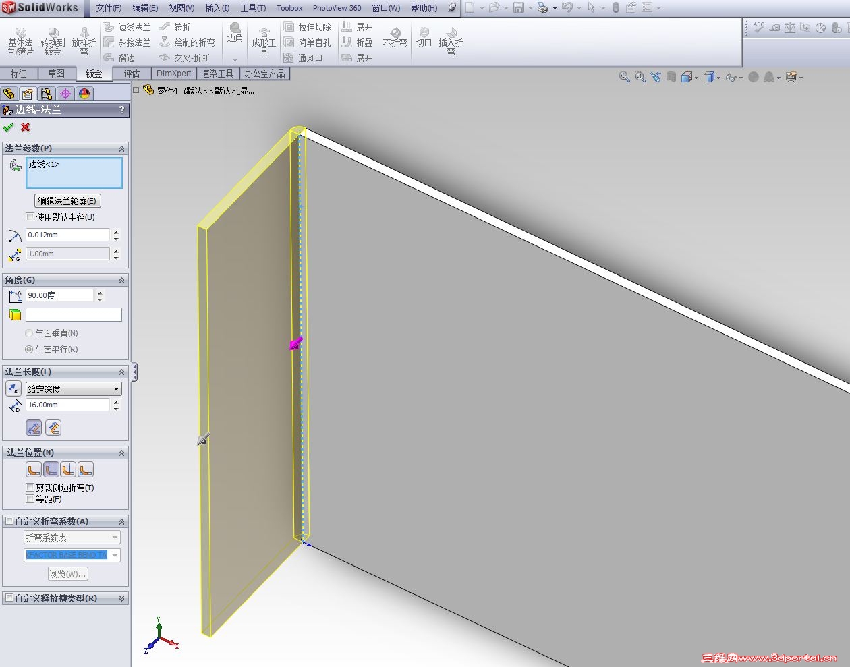Toggle the 使用默认半径 checkbox
Viewport: 850px width, 667px height.
30,217
